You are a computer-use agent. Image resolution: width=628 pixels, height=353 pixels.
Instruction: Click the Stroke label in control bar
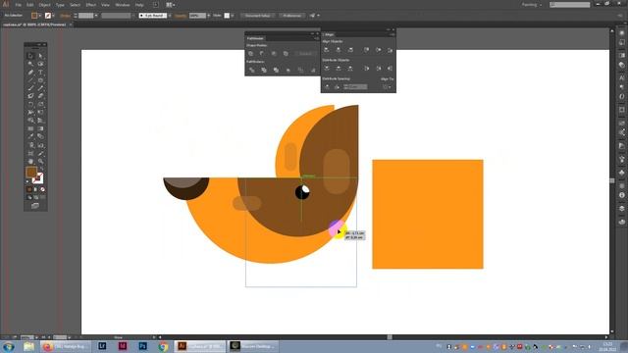click(66, 16)
